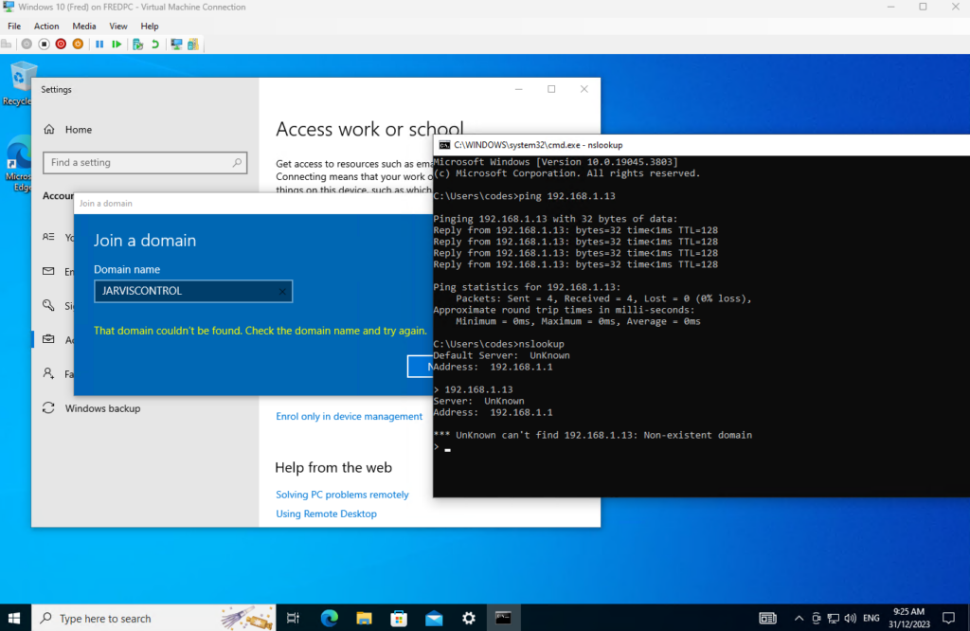Viewport: 970px width, 631px height.
Task: Open the Action menu
Action: [46, 26]
